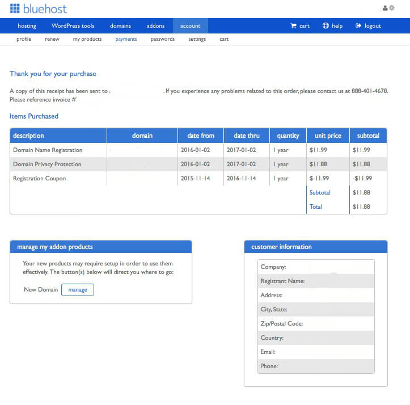Click the Bluehost grid logo icon
The width and height of the screenshot is (410, 405).
(x=15, y=9)
